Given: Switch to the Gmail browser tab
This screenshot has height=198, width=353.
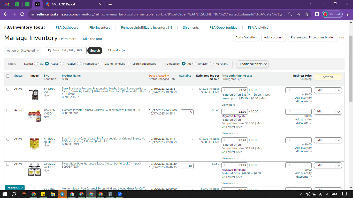Looking at the screenshot, I should [7, 4].
